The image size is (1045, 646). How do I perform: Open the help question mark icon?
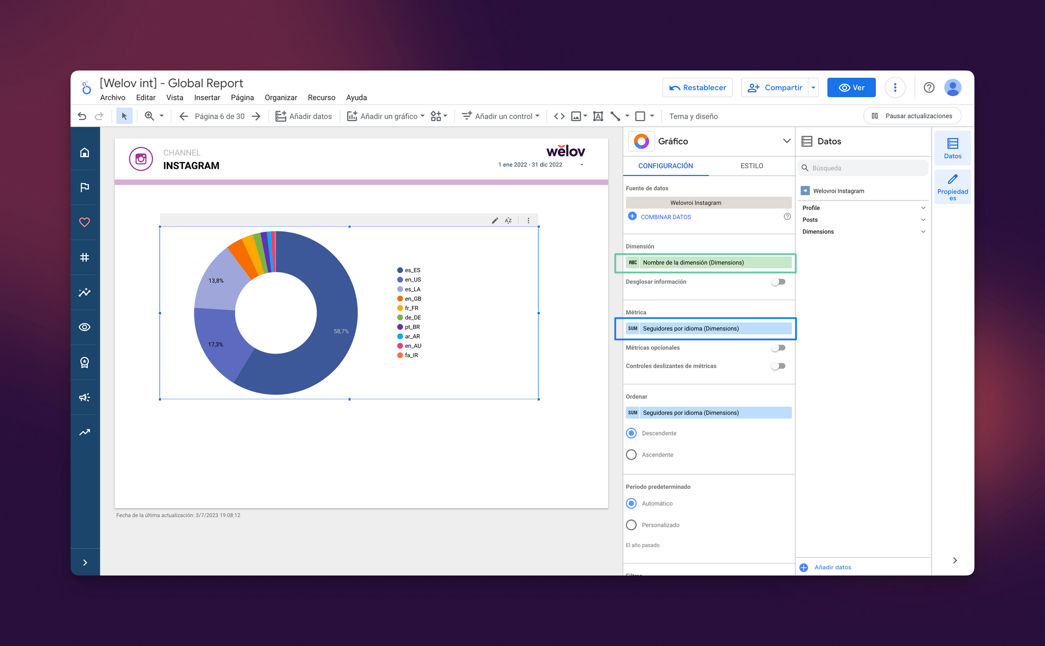[929, 88]
